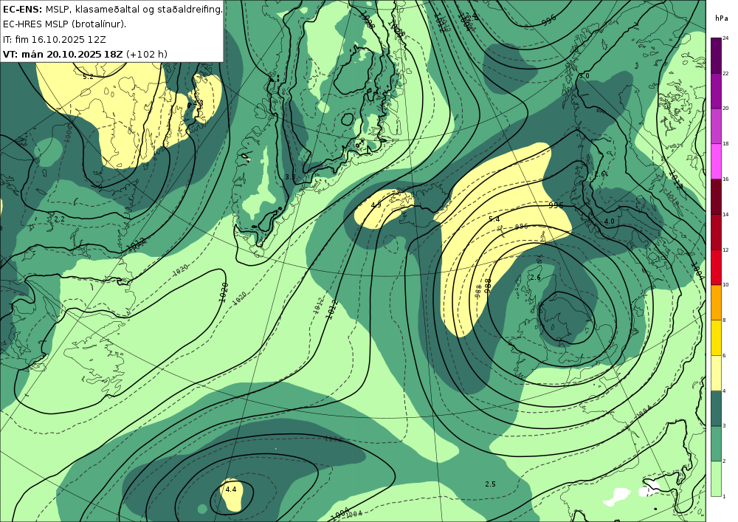The height and width of the screenshot is (522, 738).
Task: Click the '2.5' spread value on map
Action: tap(490, 484)
